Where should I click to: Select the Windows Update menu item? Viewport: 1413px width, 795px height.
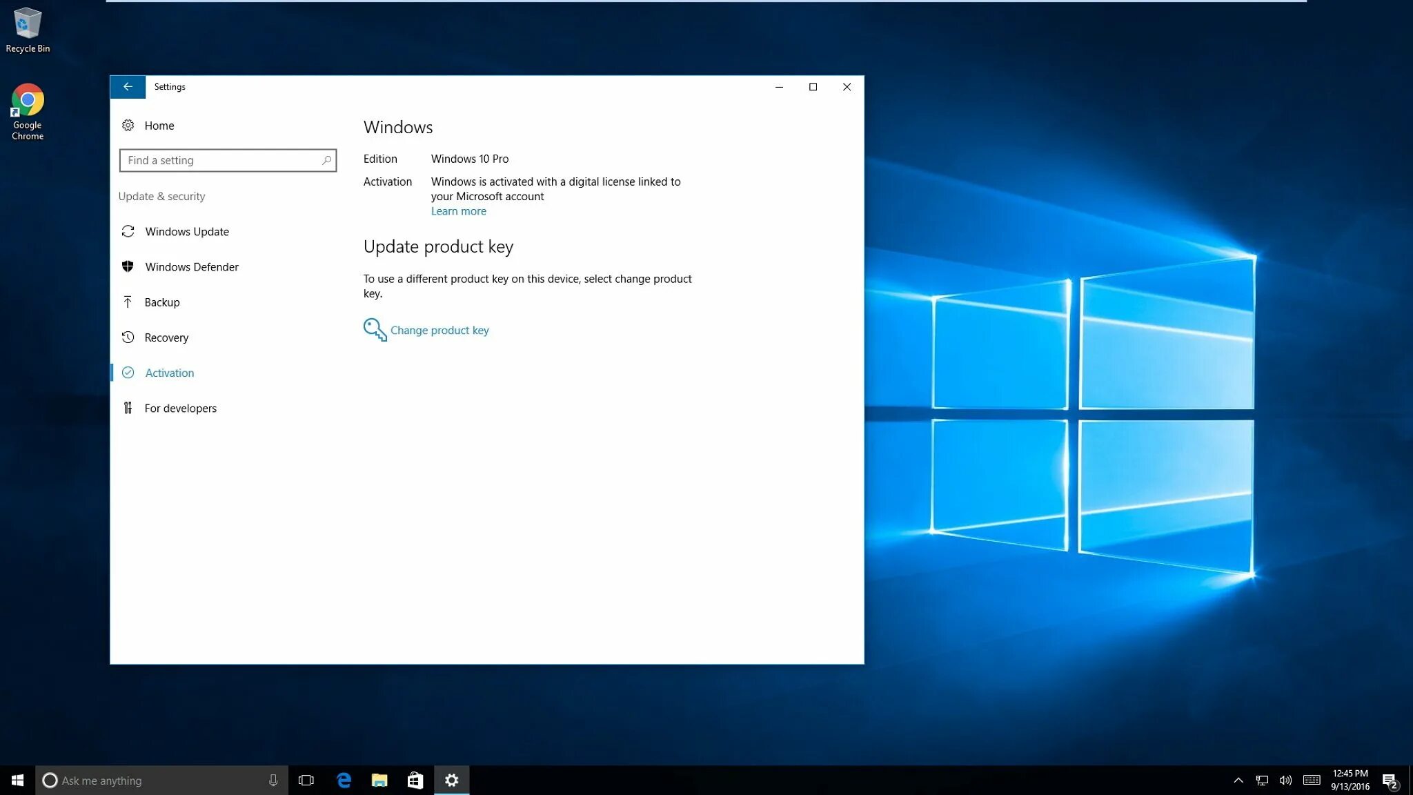(186, 231)
